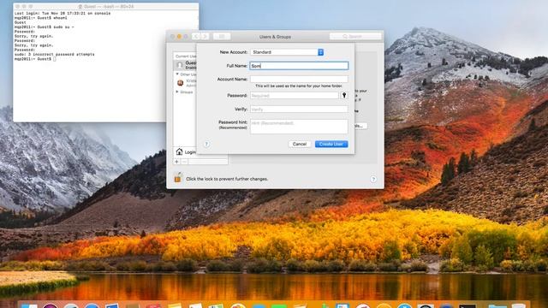
Task: Collapse the Other Users section
Action: pyautogui.click(x=177, y=74)
